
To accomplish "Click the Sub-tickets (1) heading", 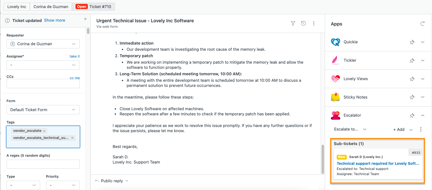I will (349, 143).
